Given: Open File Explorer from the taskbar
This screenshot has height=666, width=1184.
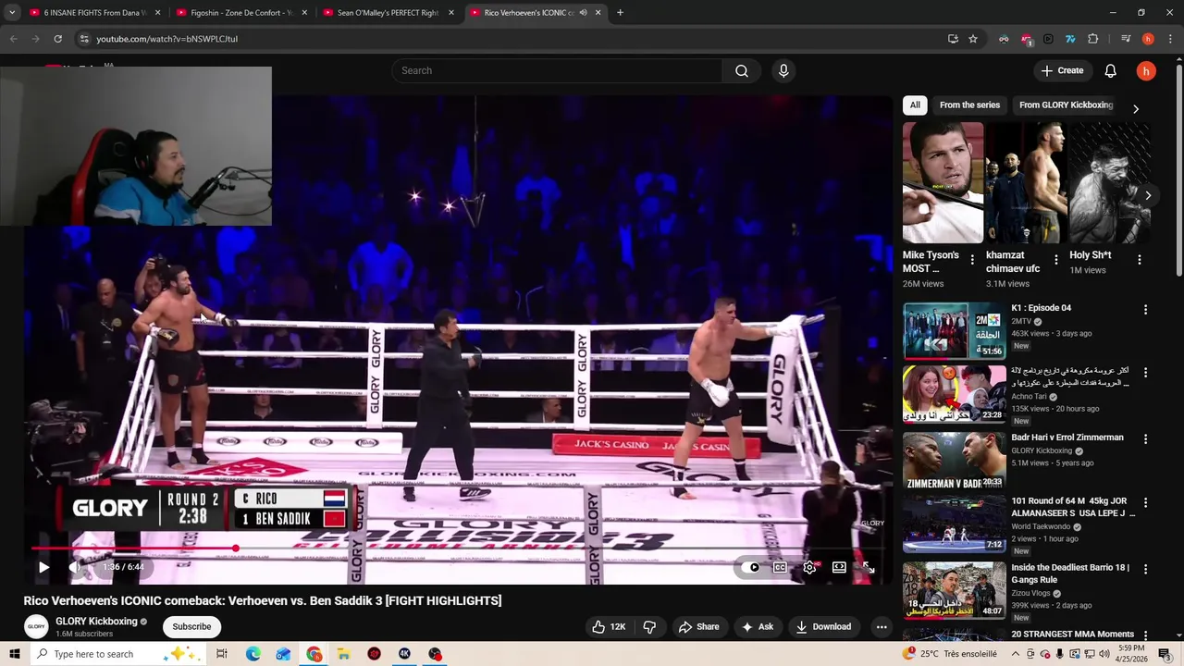Looking at the screenshot, I should tap(343, 654).
